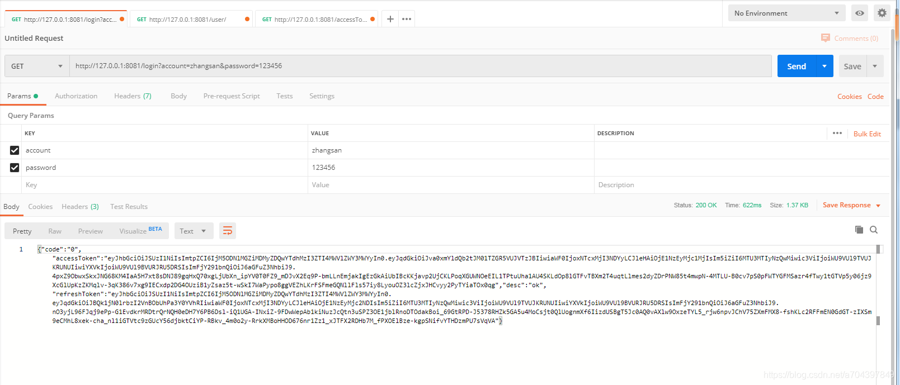900x385 pixels.
Task: Click the Comments speech bubble icon
Action: [826, 38]
